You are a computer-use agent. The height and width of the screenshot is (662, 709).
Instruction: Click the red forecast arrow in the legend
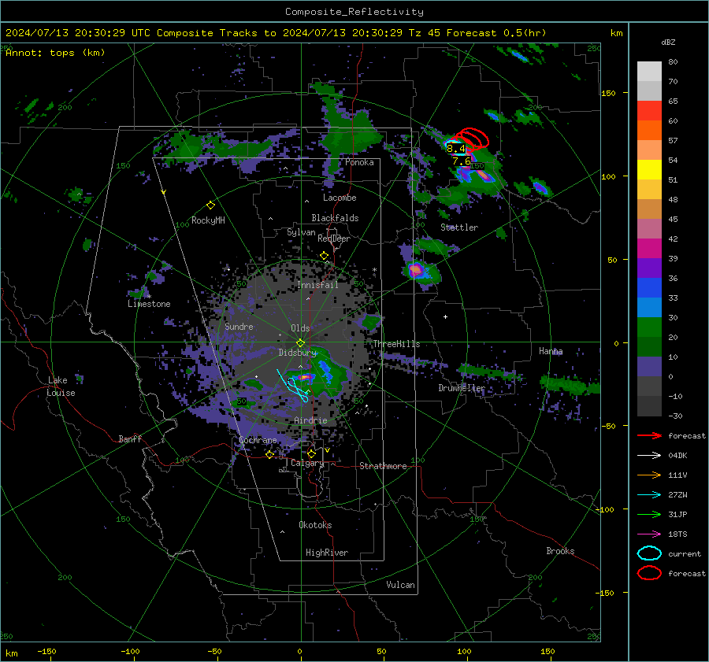[x=649, y=435]
